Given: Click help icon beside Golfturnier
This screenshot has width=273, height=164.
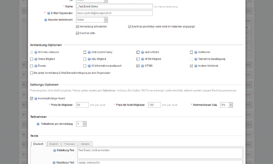Looking at the screenshot, I should coord(196,52).
